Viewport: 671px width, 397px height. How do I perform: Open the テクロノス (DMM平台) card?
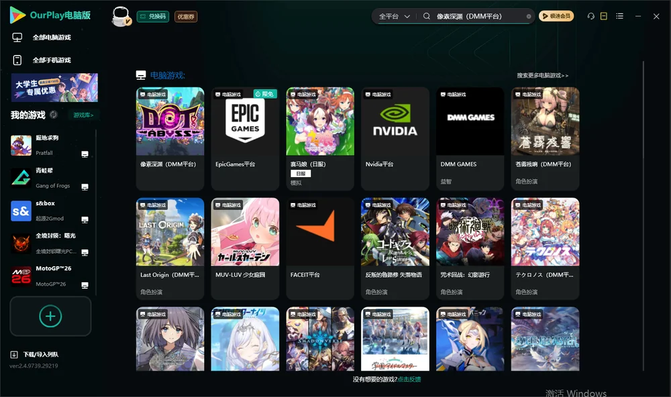(545, 249)
